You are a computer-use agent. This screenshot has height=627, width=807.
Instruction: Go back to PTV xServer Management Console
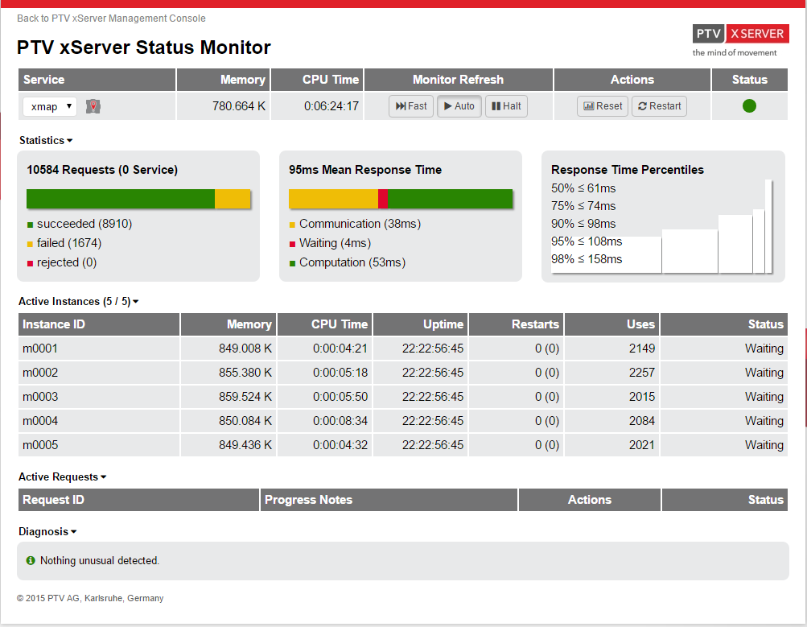111,19
